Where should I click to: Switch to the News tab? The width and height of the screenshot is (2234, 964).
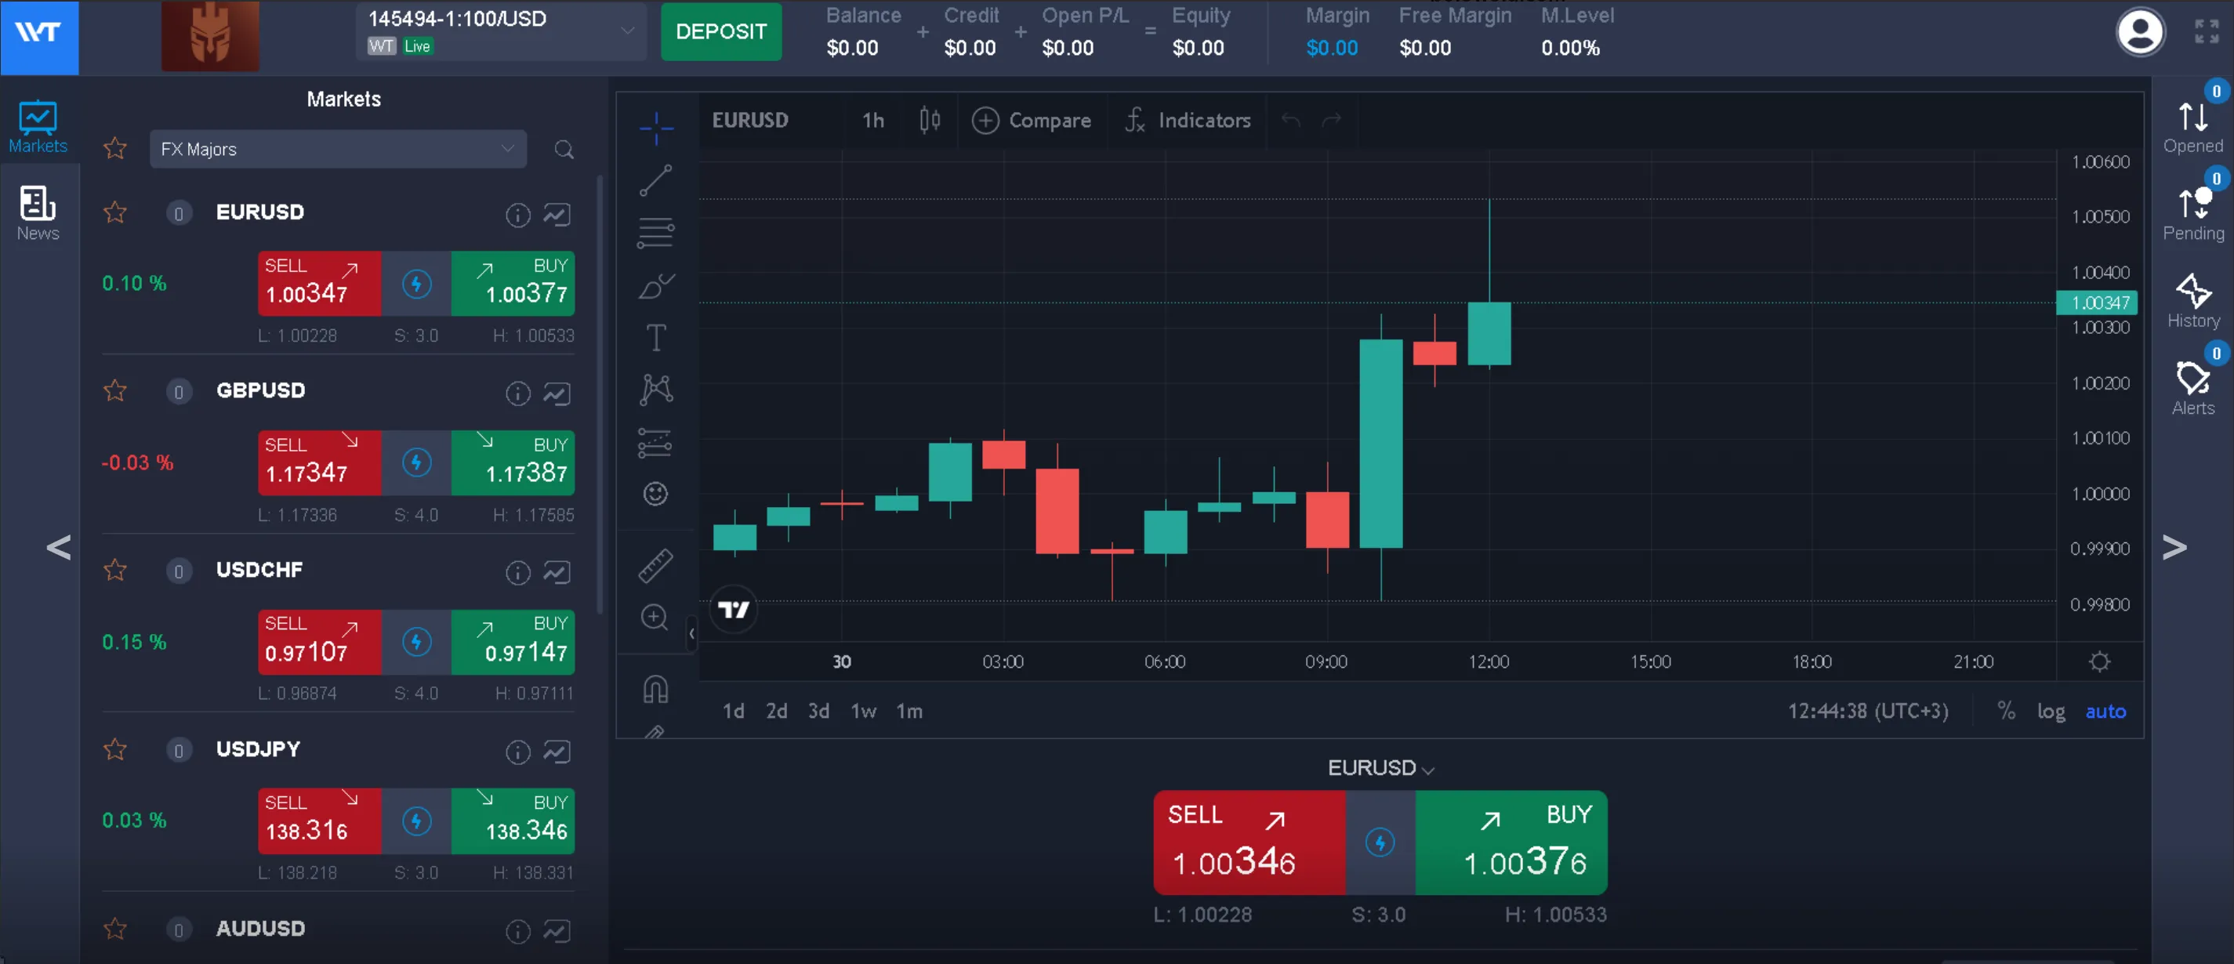point(38,213)
